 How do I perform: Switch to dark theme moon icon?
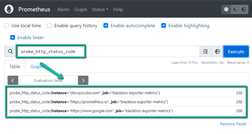click(235, 9)
